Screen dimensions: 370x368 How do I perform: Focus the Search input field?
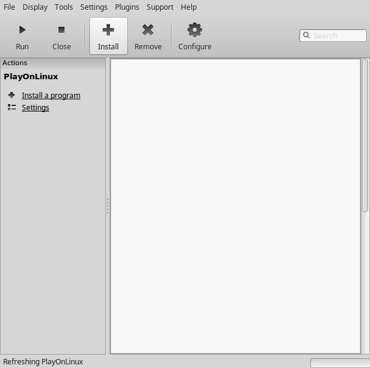pos(333,35)
